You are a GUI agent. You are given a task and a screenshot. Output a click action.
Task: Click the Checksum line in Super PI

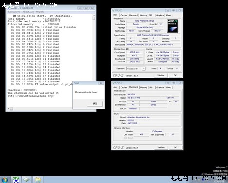click(22, 90)
